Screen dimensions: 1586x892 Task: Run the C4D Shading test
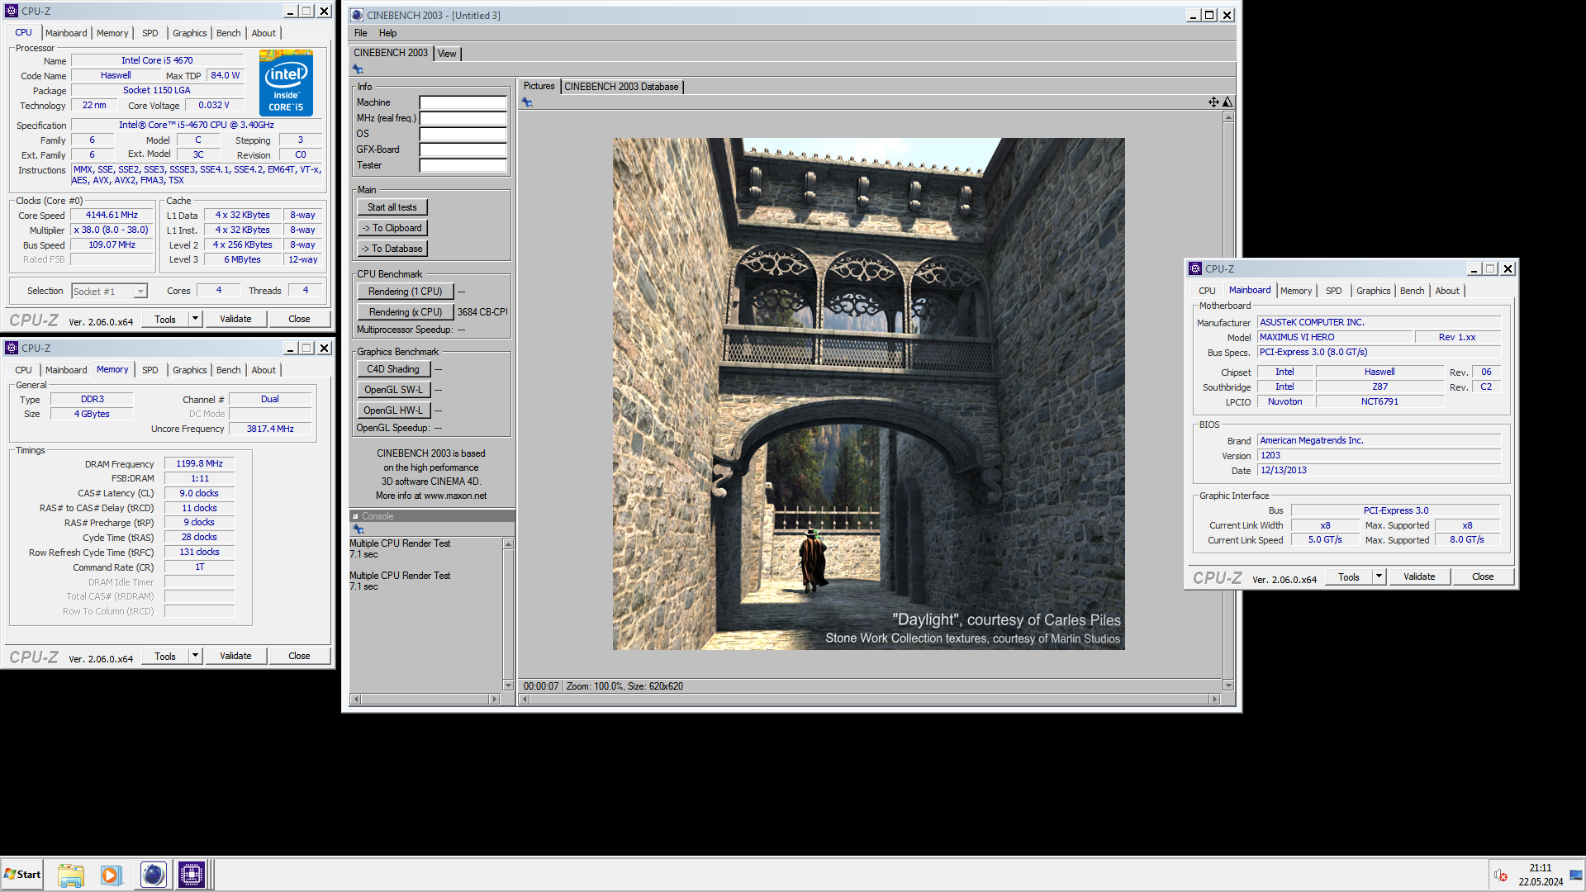393,369
